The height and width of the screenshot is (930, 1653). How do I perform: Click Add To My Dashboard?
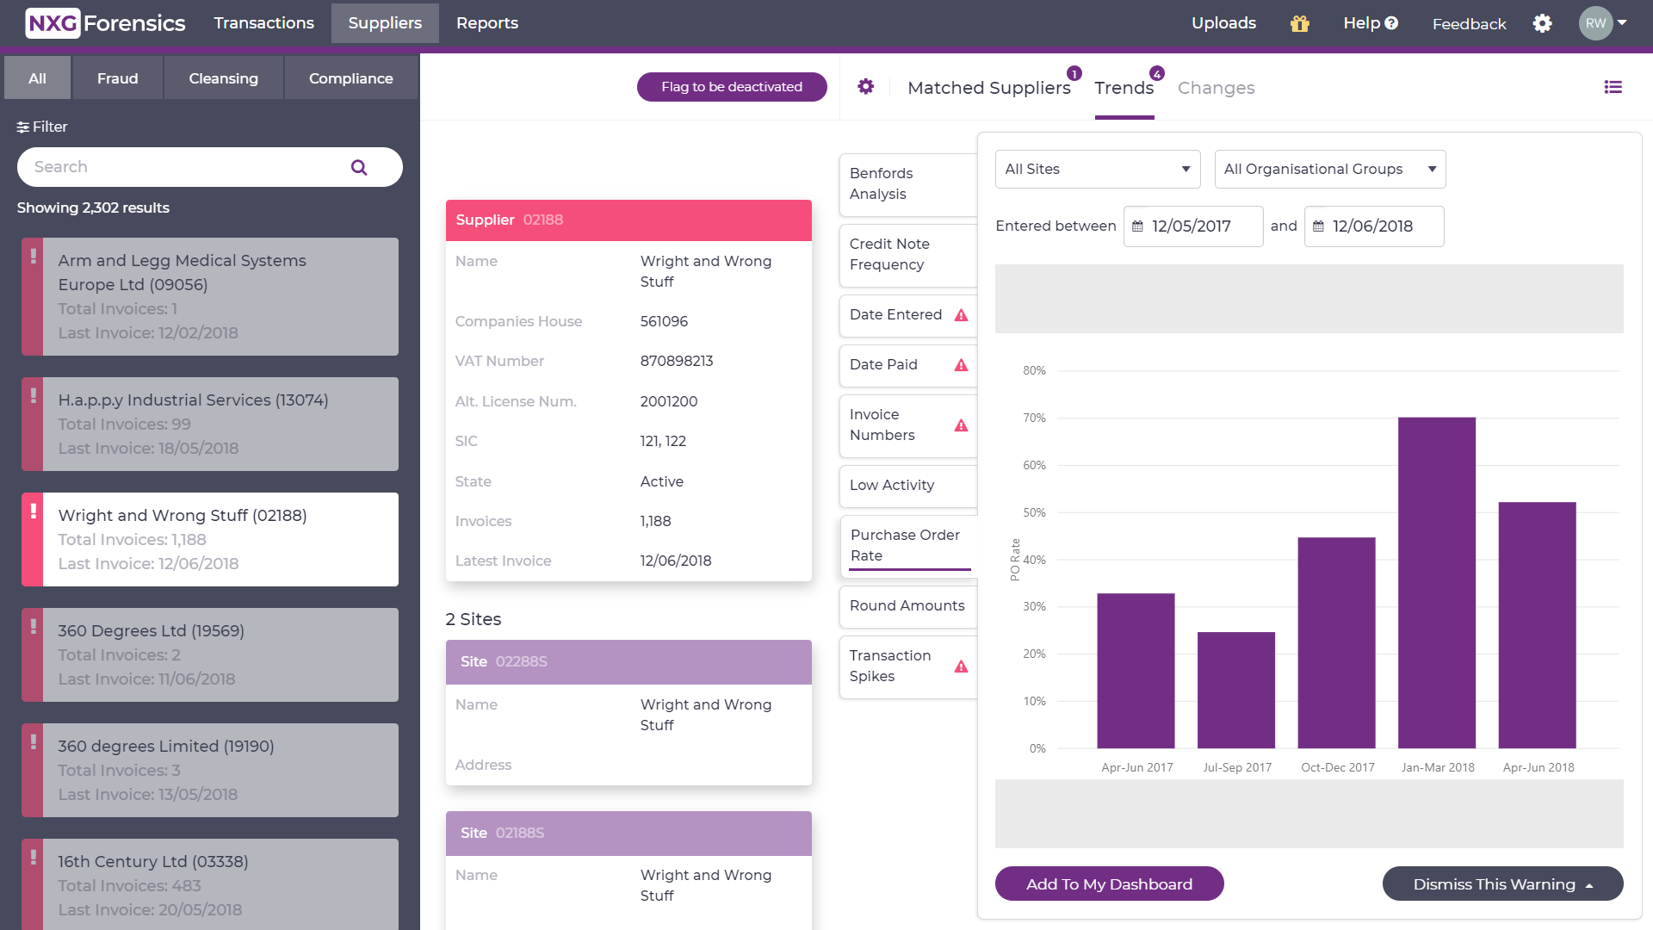click(x=1109, y=883)
